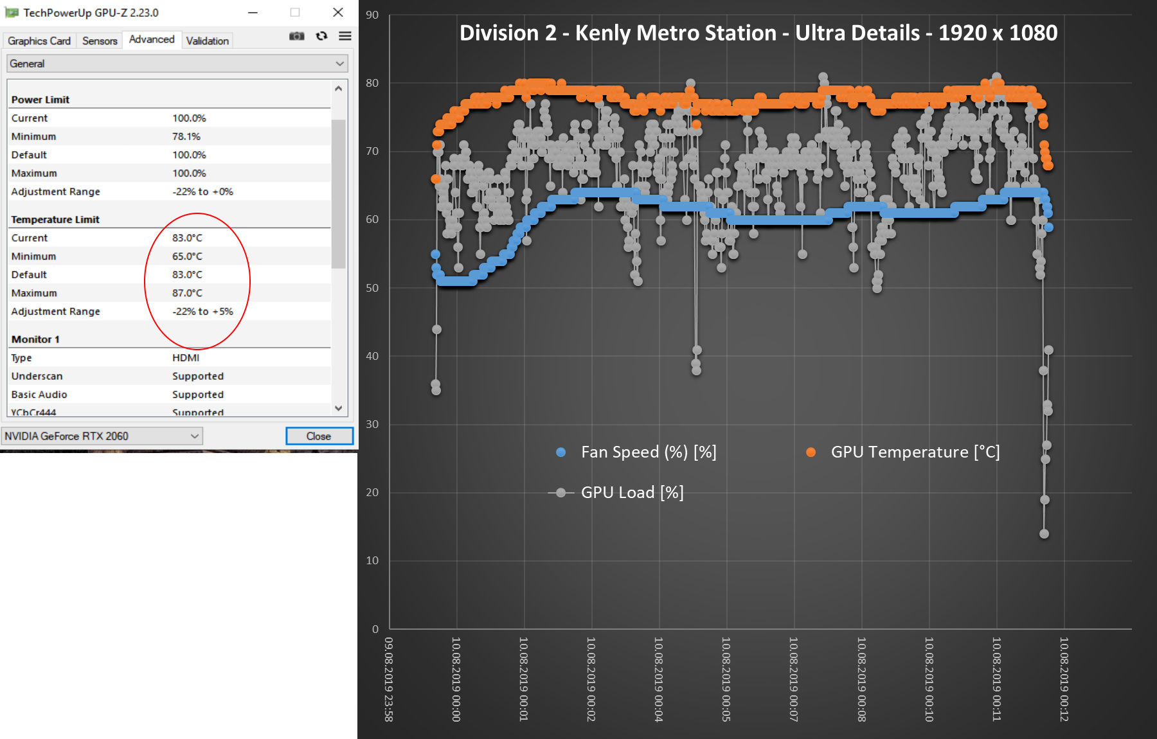Open the Validation tab

pyautogui.click(x=207, y=40)
